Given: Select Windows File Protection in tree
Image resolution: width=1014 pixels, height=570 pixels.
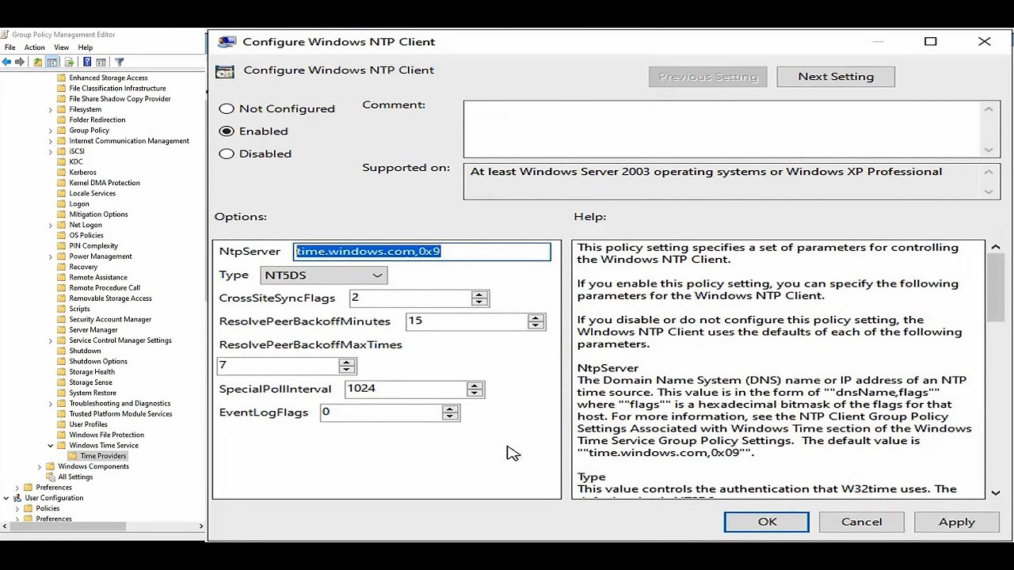Looking at the screenshot, I should [x=106, y=435].
